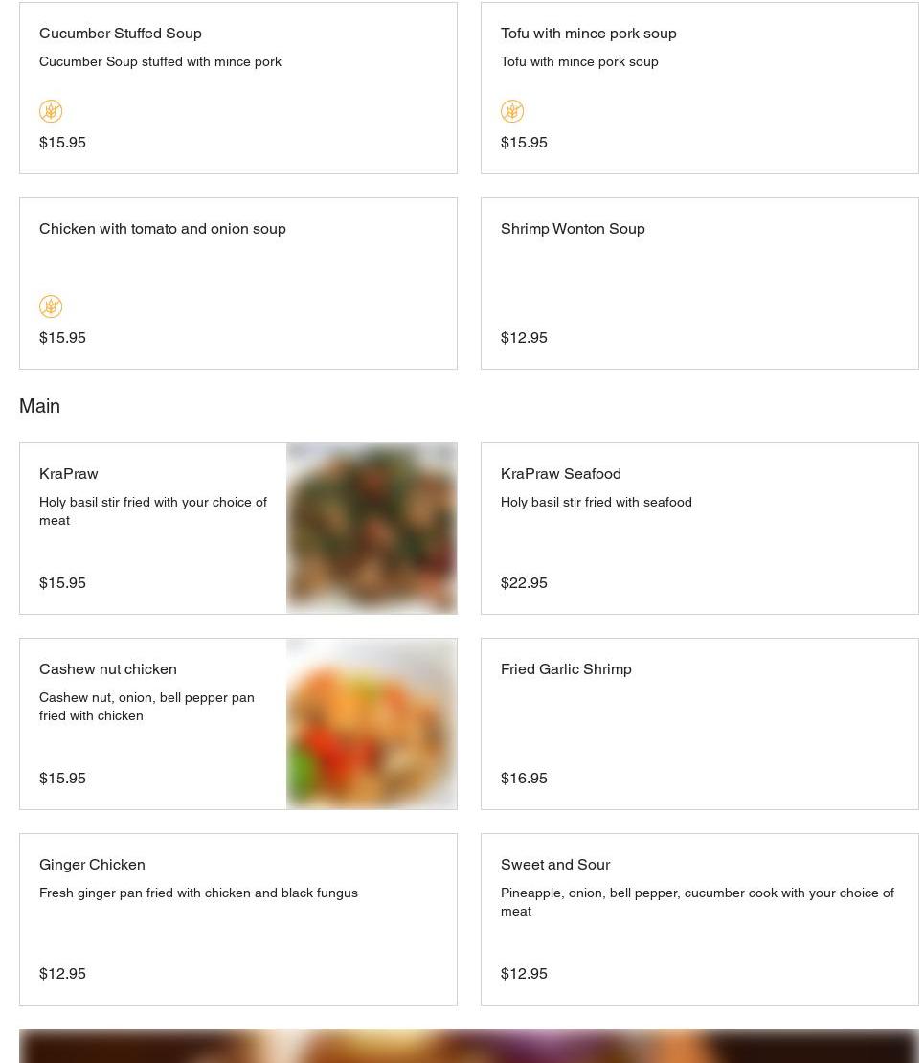Viewport: 924px width, 1063px height.
Task: Open Chicken with tomato and onion soup
Action: pos(163,228)
